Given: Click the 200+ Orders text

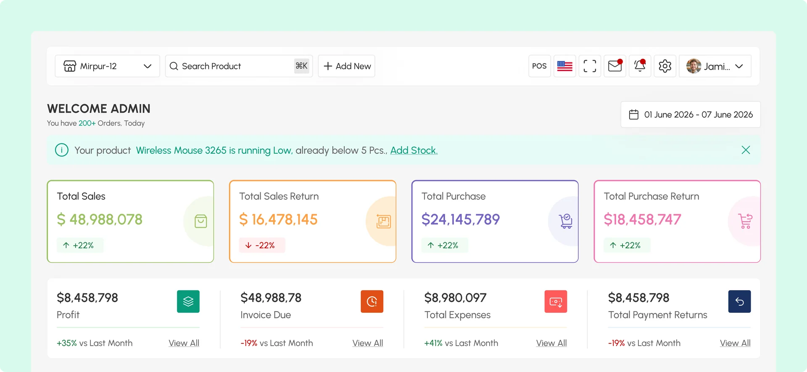Looking at the screenshot, I should click(x=100, y=123).
